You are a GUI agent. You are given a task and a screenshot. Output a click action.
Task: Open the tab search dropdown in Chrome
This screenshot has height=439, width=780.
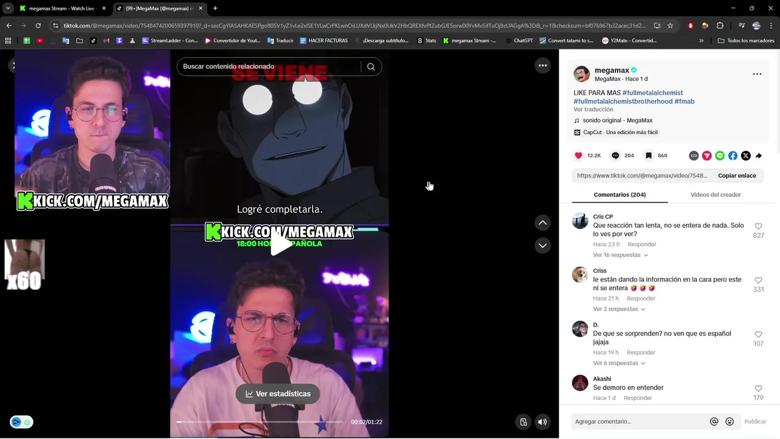click(7, 9)
